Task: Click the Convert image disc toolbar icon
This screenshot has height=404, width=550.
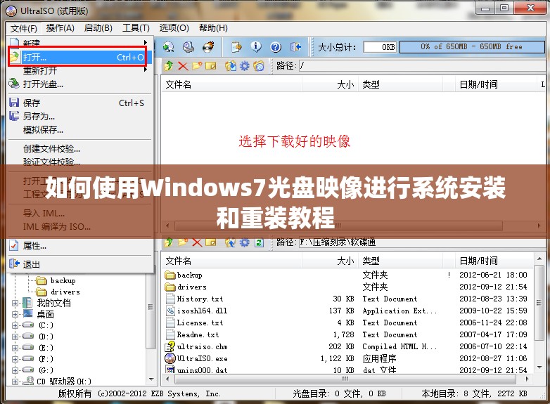Action: tap(168, 46)
